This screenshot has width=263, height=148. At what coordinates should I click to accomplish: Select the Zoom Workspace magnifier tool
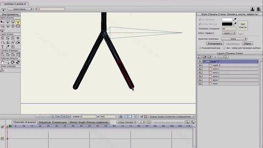click(8, 62)
